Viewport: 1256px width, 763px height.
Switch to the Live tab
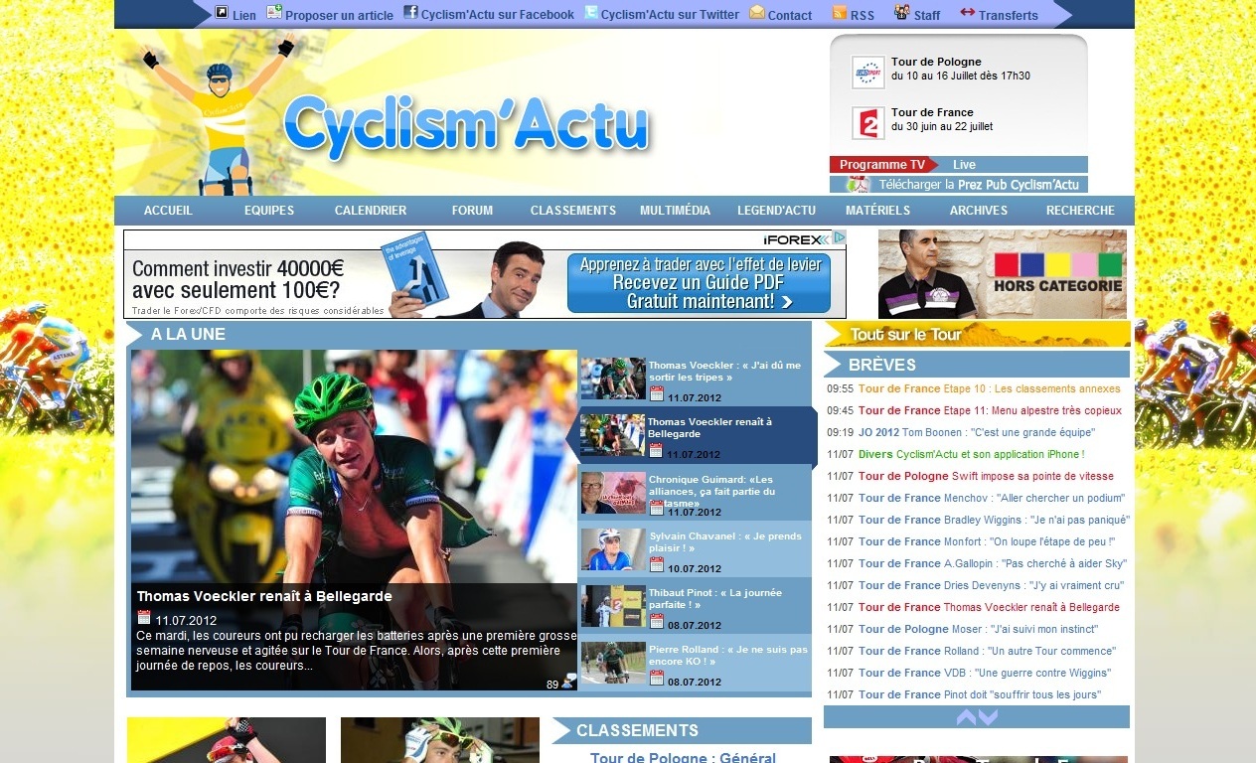[964, 165]
